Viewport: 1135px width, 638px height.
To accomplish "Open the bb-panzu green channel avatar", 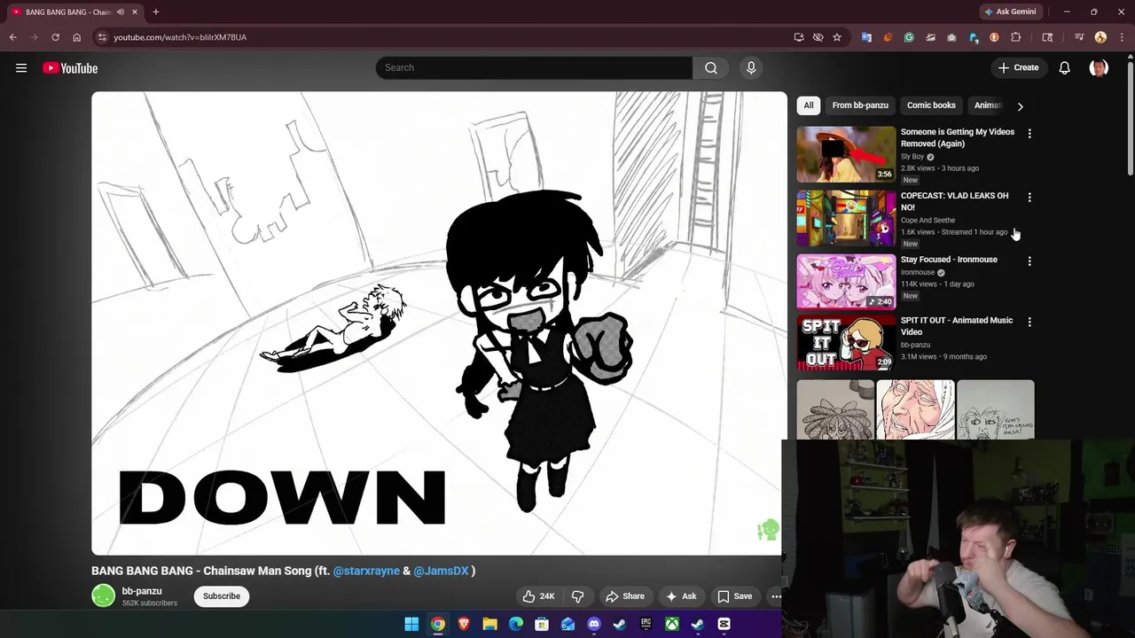I will [104, 596].
